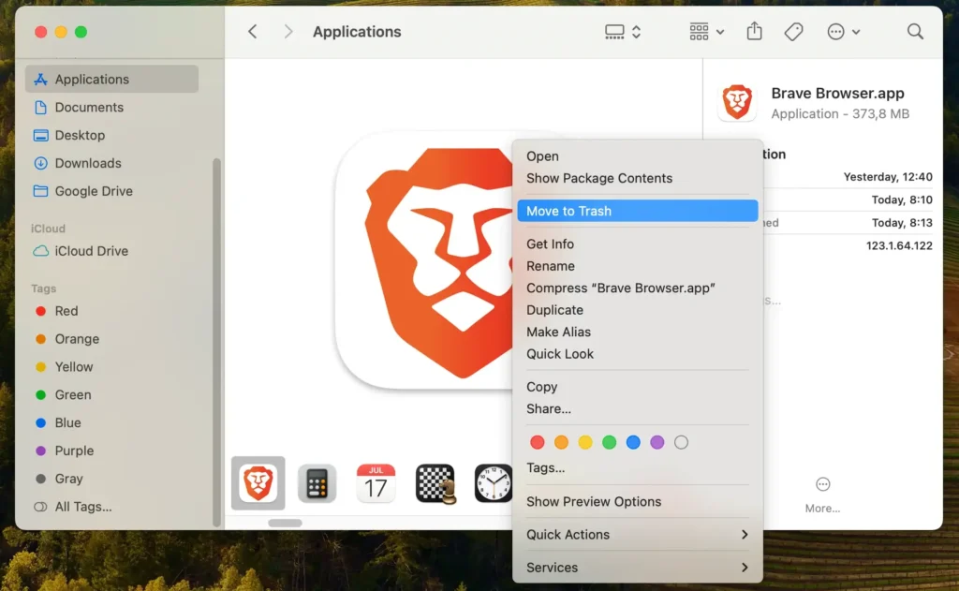Select Brave Browser thumbnail in gallery strip
Image resolution: width=959 pixels, height=591 pixels.
[x=258, y=482]
